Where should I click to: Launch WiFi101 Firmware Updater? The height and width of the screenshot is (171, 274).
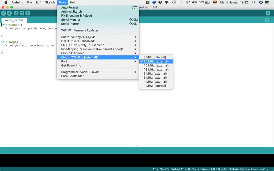pyautogui.click(x=98, y=30)
